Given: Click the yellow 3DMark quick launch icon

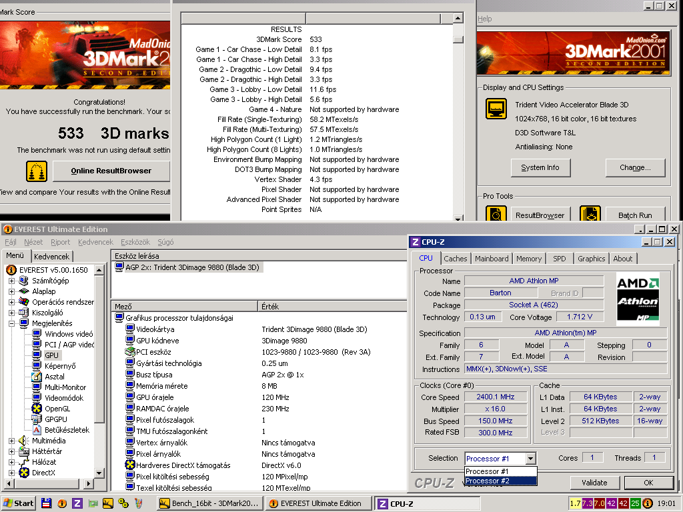Looking at the screenshot, I should [x=108, y=503].
